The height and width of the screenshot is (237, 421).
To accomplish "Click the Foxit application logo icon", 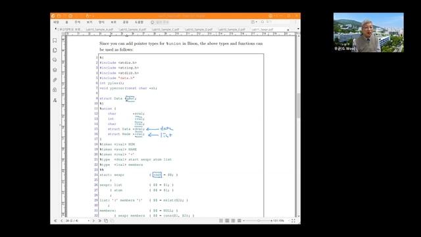I will [x=53, y=16].
